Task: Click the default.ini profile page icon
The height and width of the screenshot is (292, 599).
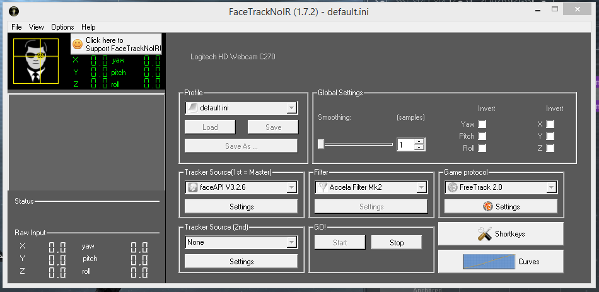Action: 192,108
